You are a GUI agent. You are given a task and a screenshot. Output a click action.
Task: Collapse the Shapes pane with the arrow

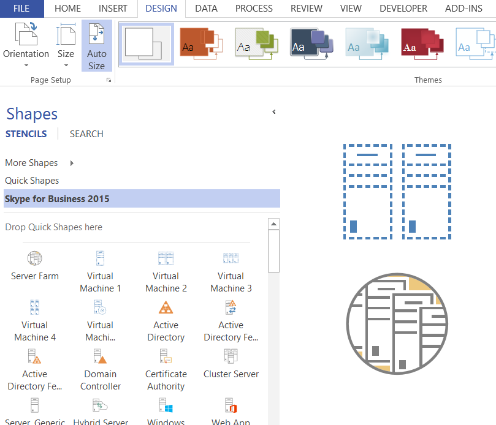[x=274, y=112]
